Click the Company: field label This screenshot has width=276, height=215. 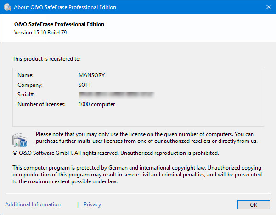coord(30,85)
